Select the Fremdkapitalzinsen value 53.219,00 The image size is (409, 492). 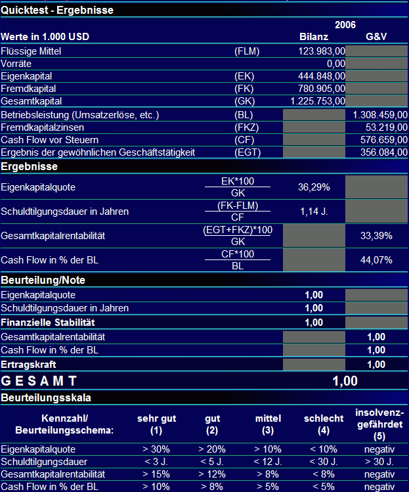tap(387, 127)
